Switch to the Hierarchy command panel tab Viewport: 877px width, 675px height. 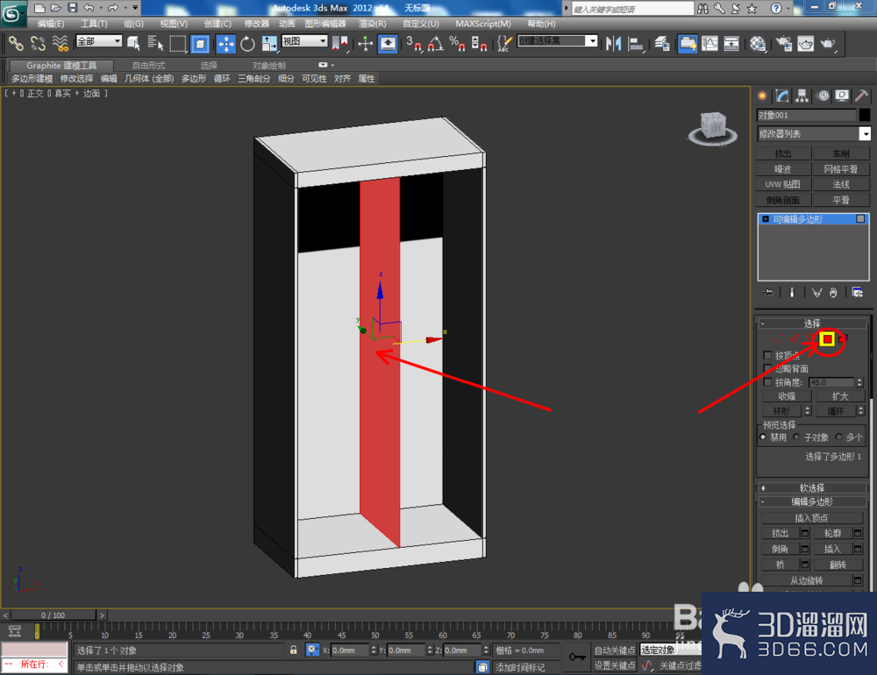click(x=802, y=96)
